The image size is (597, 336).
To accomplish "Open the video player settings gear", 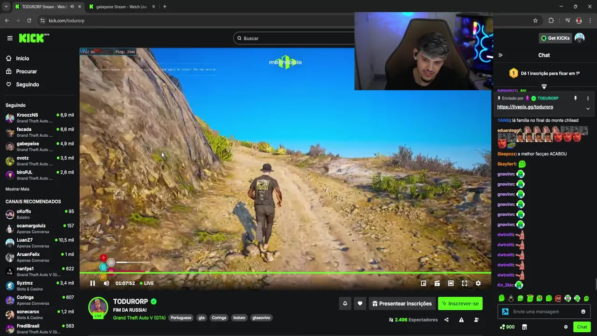I will pyautogui.click(x=478, y=283).
